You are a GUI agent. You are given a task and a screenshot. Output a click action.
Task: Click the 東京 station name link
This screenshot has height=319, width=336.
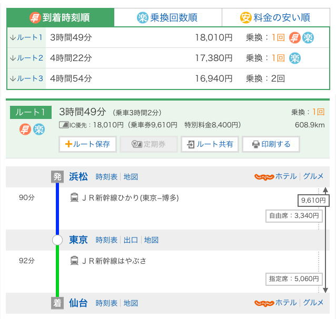click(x=78, y=240)
